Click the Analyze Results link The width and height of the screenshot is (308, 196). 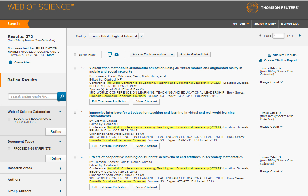coord(284,55)
